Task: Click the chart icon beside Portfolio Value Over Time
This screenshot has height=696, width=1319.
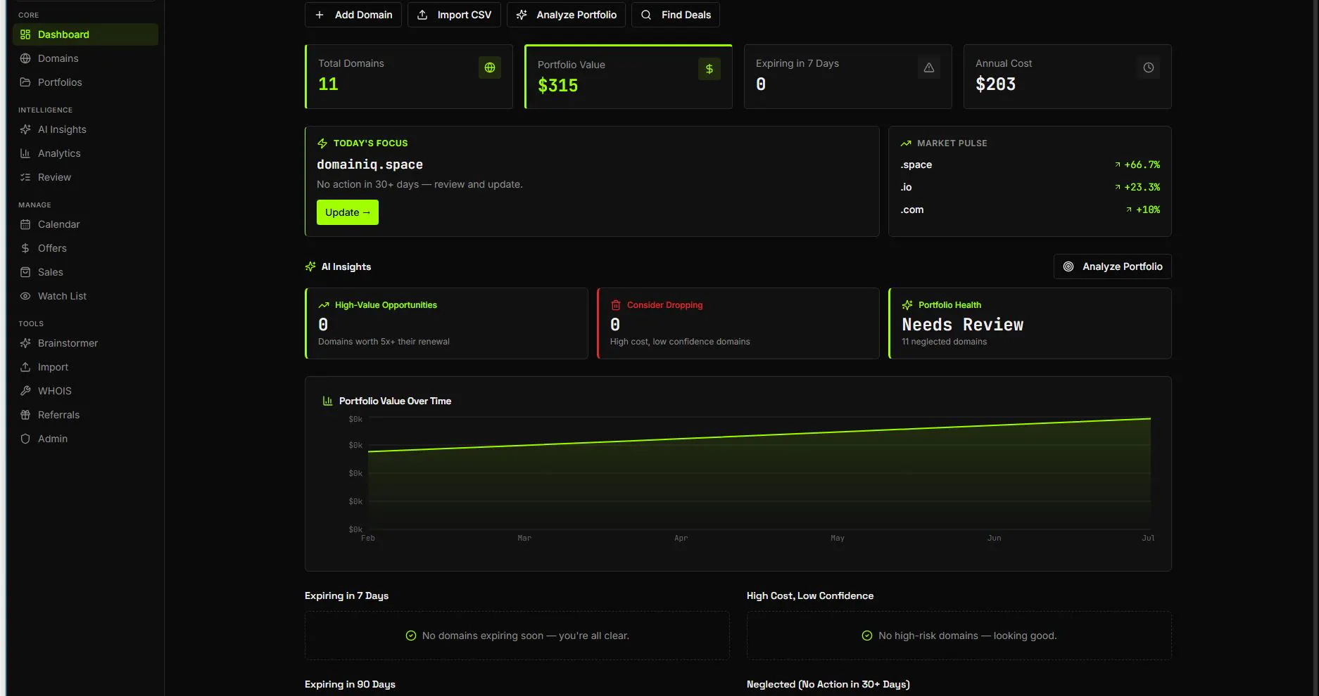Action: [x=327, y=401]
